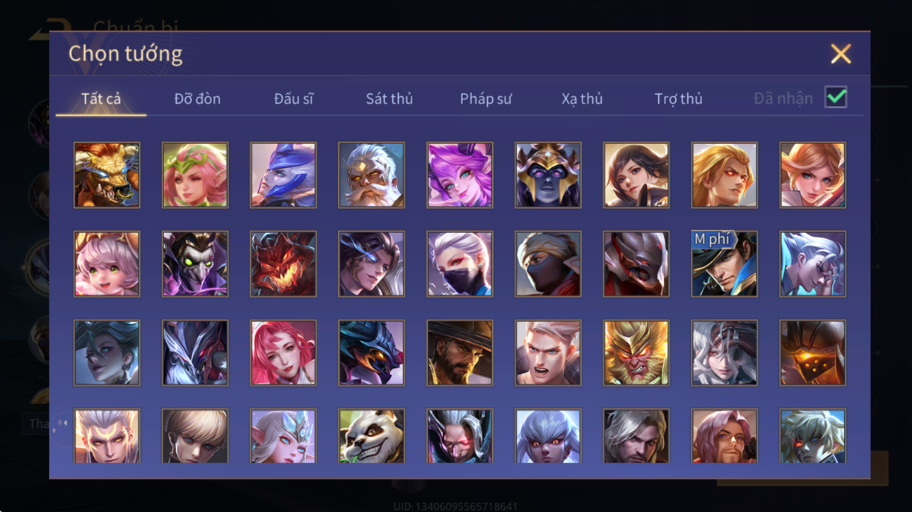Viewport: 912px width, 512px height.
Task: Choose the golden monkey king hero
Action: pyautogui.click(x=636, y=352)
